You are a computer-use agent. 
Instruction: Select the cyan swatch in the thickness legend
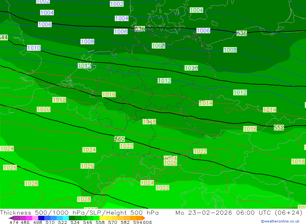click(x=66, y=218)
